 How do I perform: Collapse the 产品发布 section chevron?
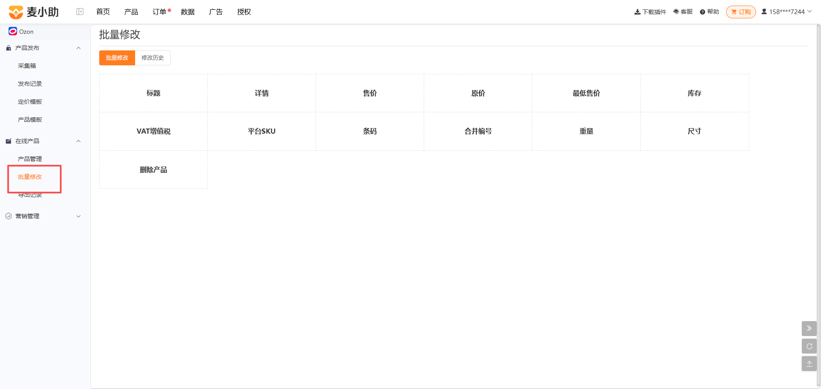(78, 48)
